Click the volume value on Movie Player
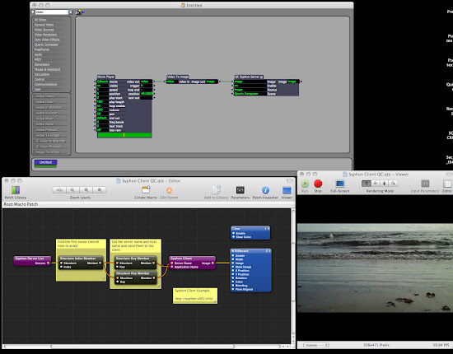The width and height of the screenshot is (453, 354). pyautogui.click(x=102, y=109)
